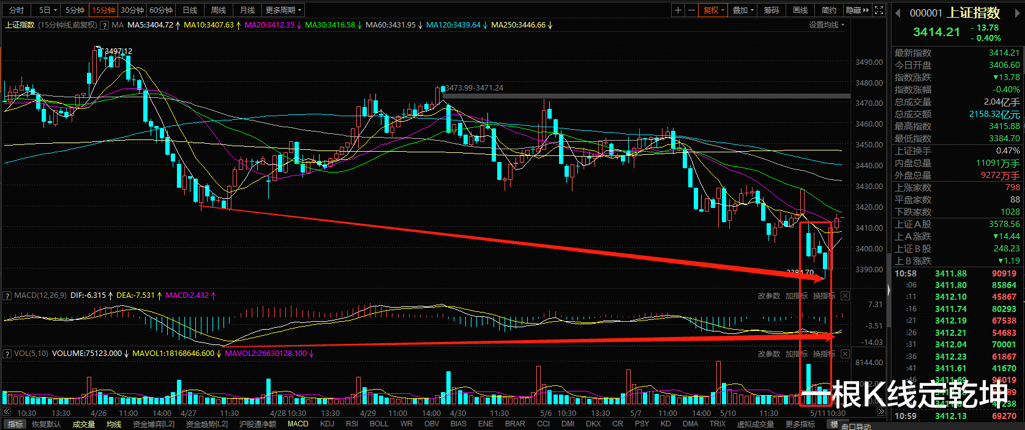The width and height of the screenshot is (1025, 430).
Task: Click chart scroll-left double arrow icon
Action: 7,412
